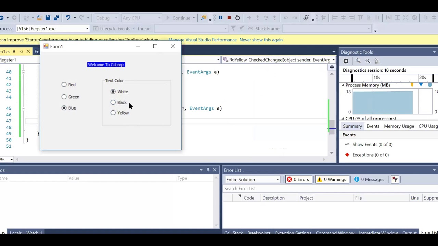438x246 pixels.
Task: Open the Stack Frame combo box
Action: point(327,29)
